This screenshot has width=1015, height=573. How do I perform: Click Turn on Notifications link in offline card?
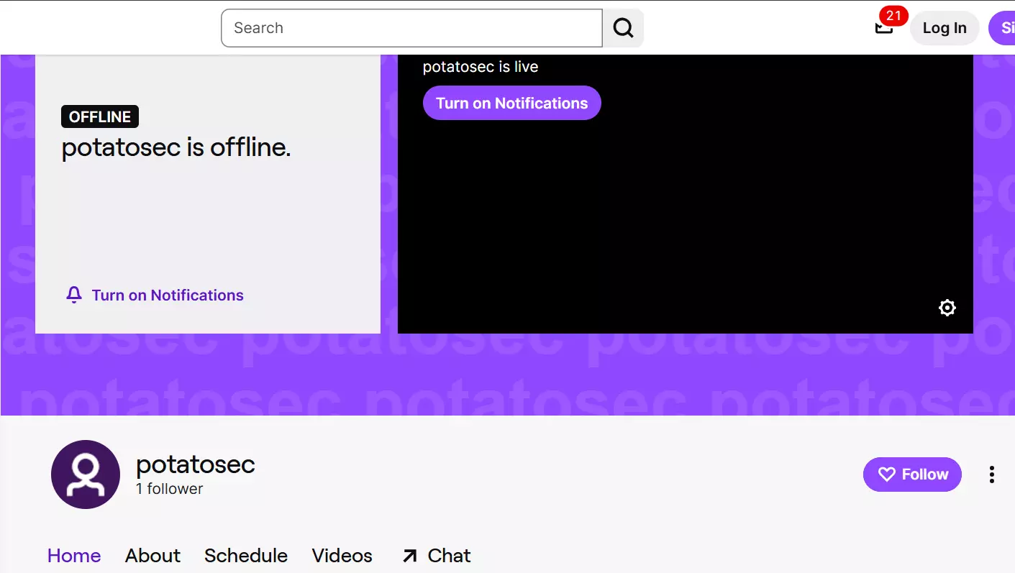(x=168, y=295)
